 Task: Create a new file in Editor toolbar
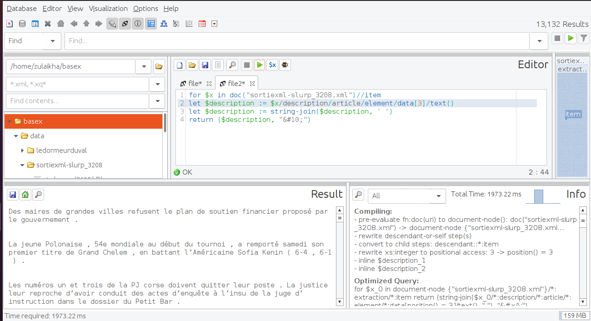[180, 65]
